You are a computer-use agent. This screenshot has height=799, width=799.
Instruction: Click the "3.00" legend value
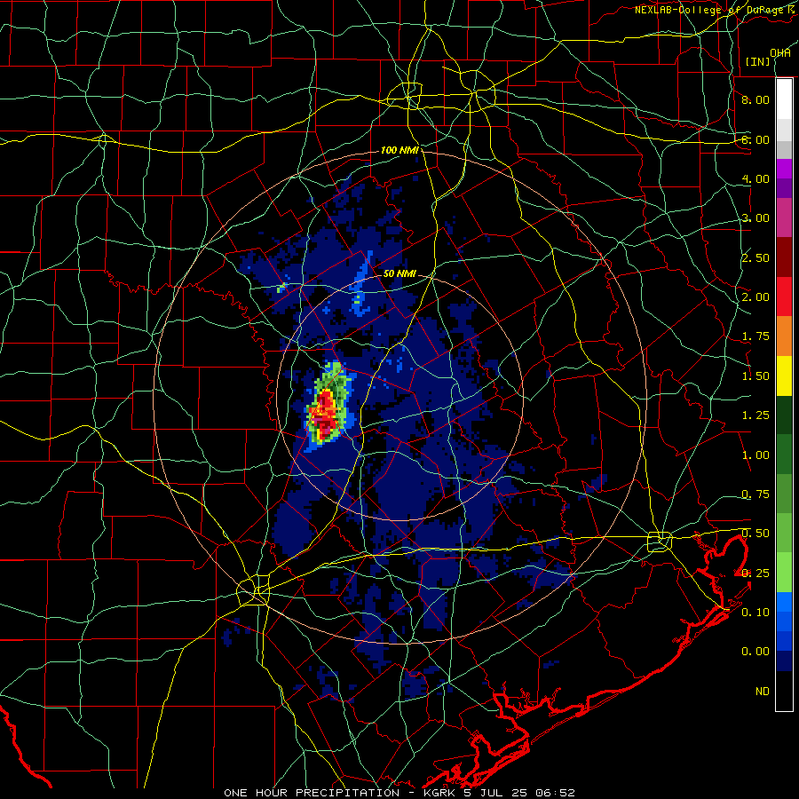coord(755,218)
